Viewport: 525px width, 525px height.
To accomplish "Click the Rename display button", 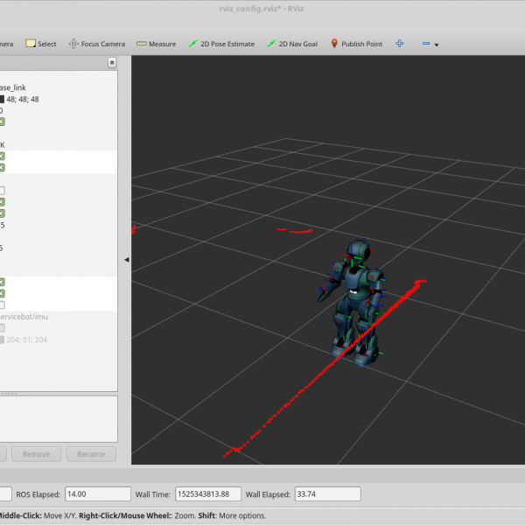I will click(91, 454).
